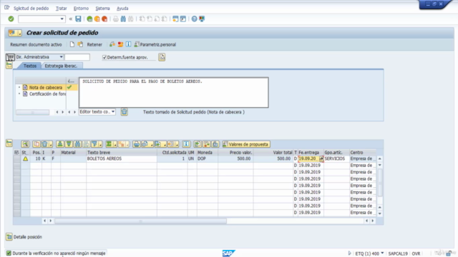The height and width of the screenshot is (257, 458).
Task: Click the Resumen documento activo button
Action: [x=36, y=44]
